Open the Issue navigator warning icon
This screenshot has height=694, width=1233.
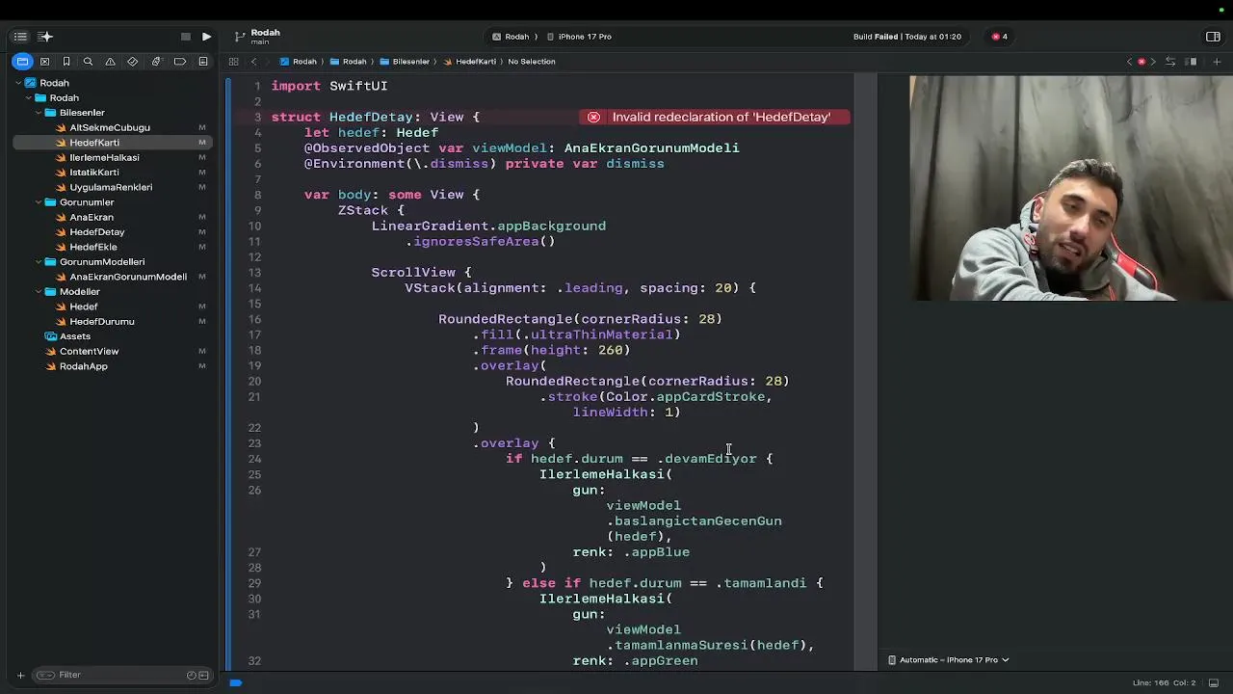click(x=111, y=62)
